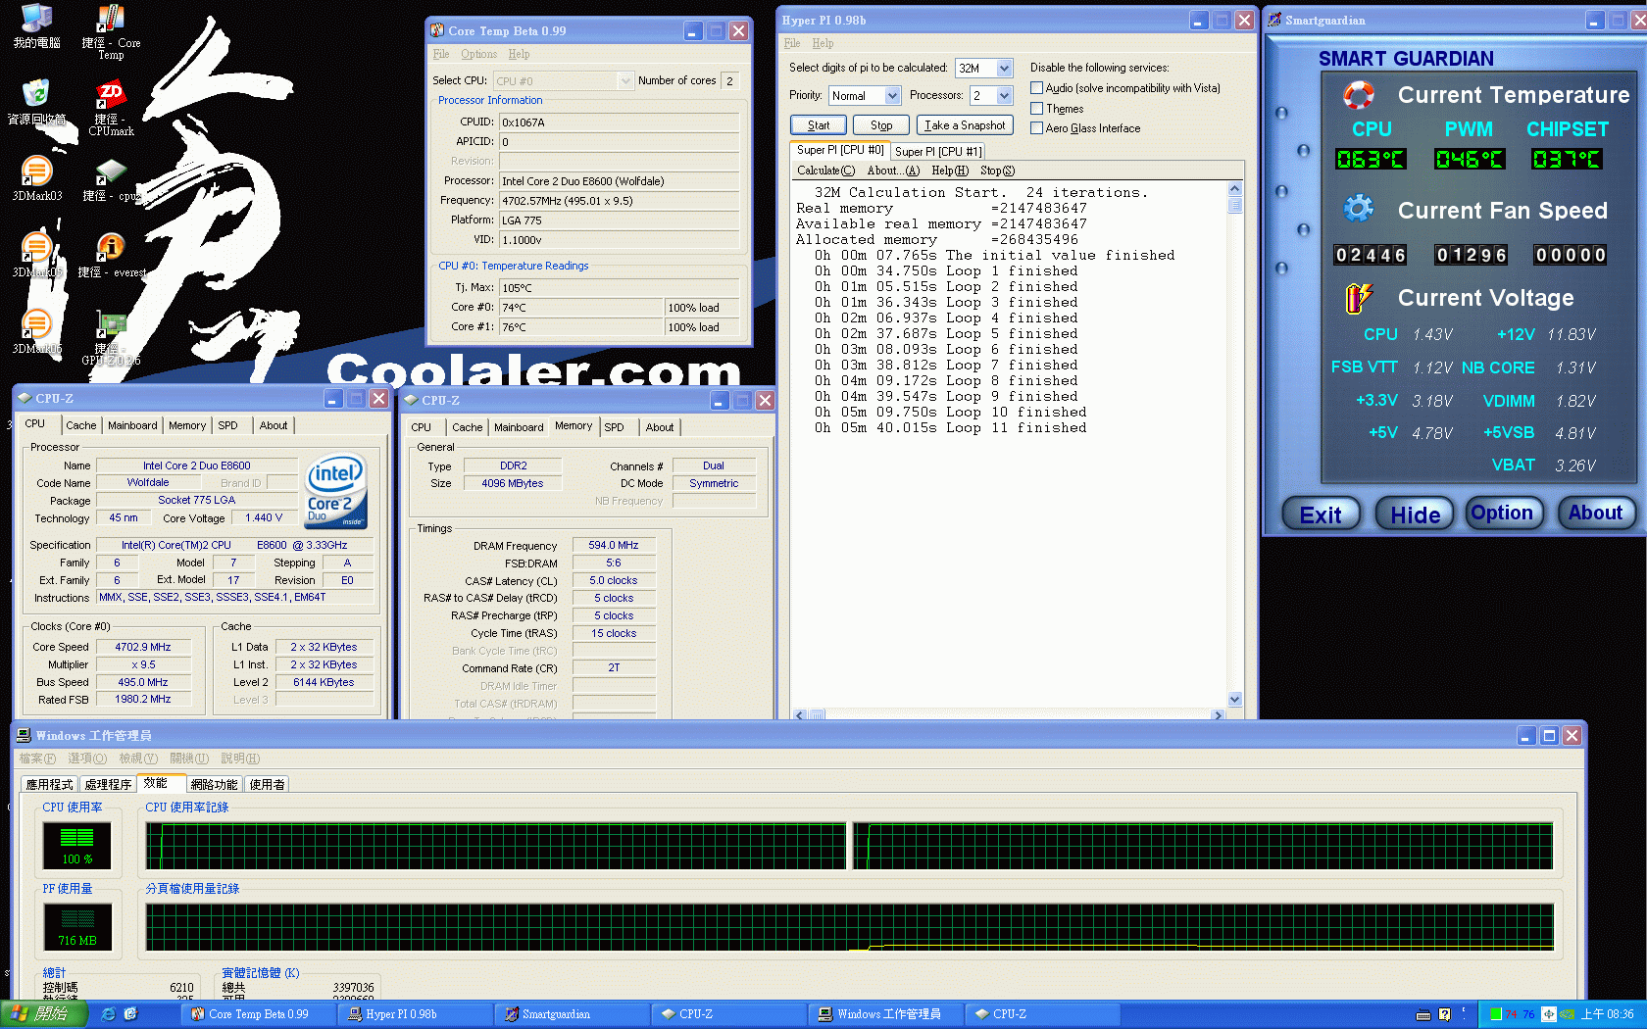The image size is (1647, 1029).
Task: Click the Super PI scroll down arrow
Action: 1235,700
